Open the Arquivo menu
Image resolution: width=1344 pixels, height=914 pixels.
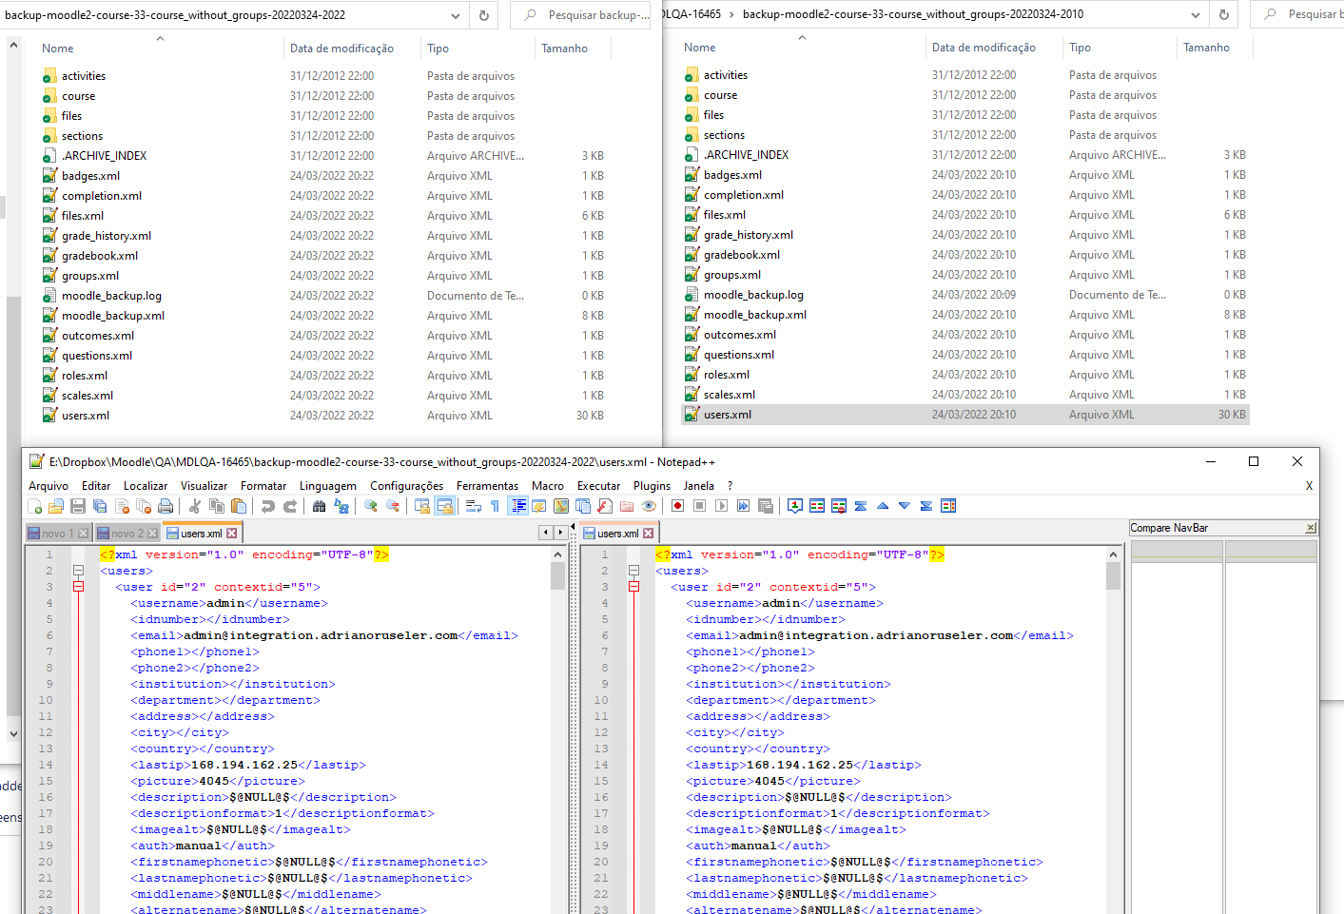pyautogui.click(x=49, y=486)
